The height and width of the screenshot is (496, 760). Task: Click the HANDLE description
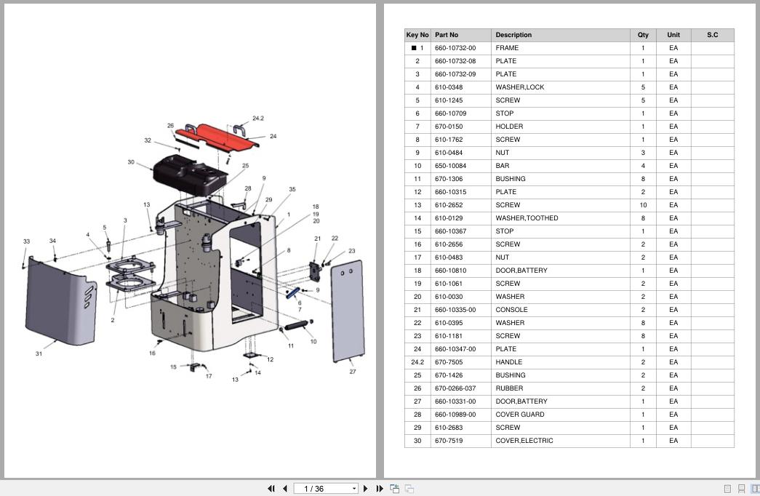point(508,362)
